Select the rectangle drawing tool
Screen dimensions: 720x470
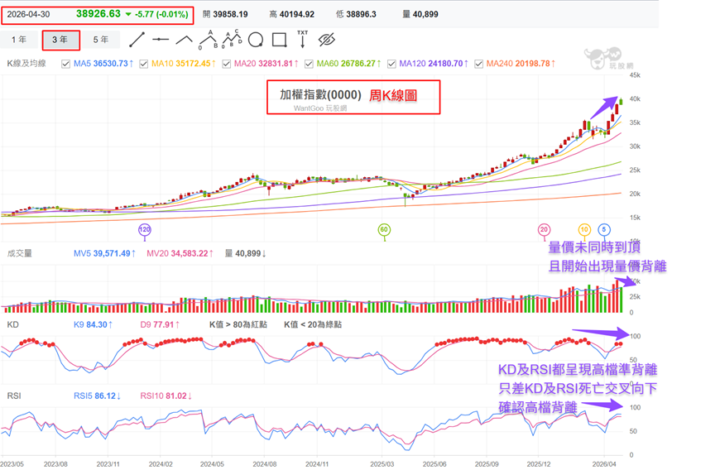[279, 40]
